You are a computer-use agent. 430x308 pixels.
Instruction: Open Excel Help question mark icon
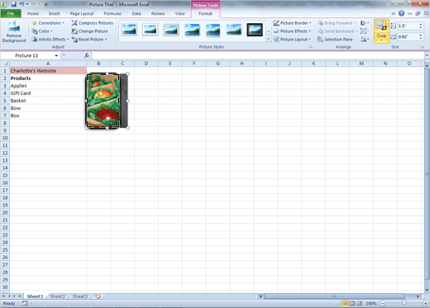[x=401, y=13]
